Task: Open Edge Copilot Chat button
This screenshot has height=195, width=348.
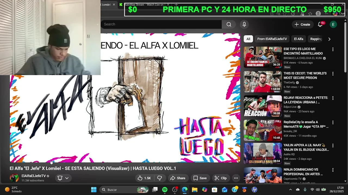Action: pyautogui.click(x=338, y=14)
